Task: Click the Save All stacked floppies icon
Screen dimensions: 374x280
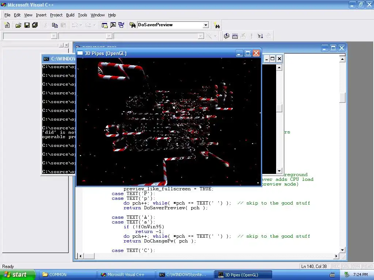Action: coord(35,25)
